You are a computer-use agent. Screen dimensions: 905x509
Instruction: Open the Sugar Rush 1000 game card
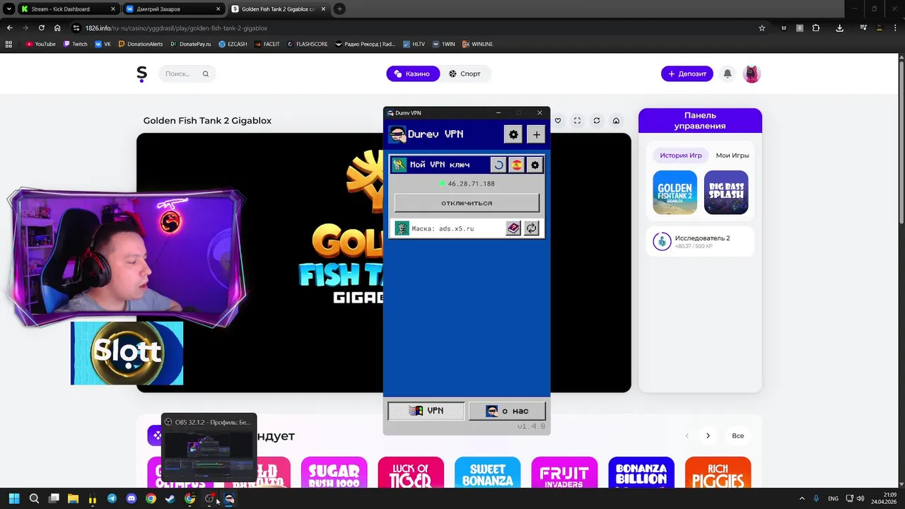pos(334,472)
